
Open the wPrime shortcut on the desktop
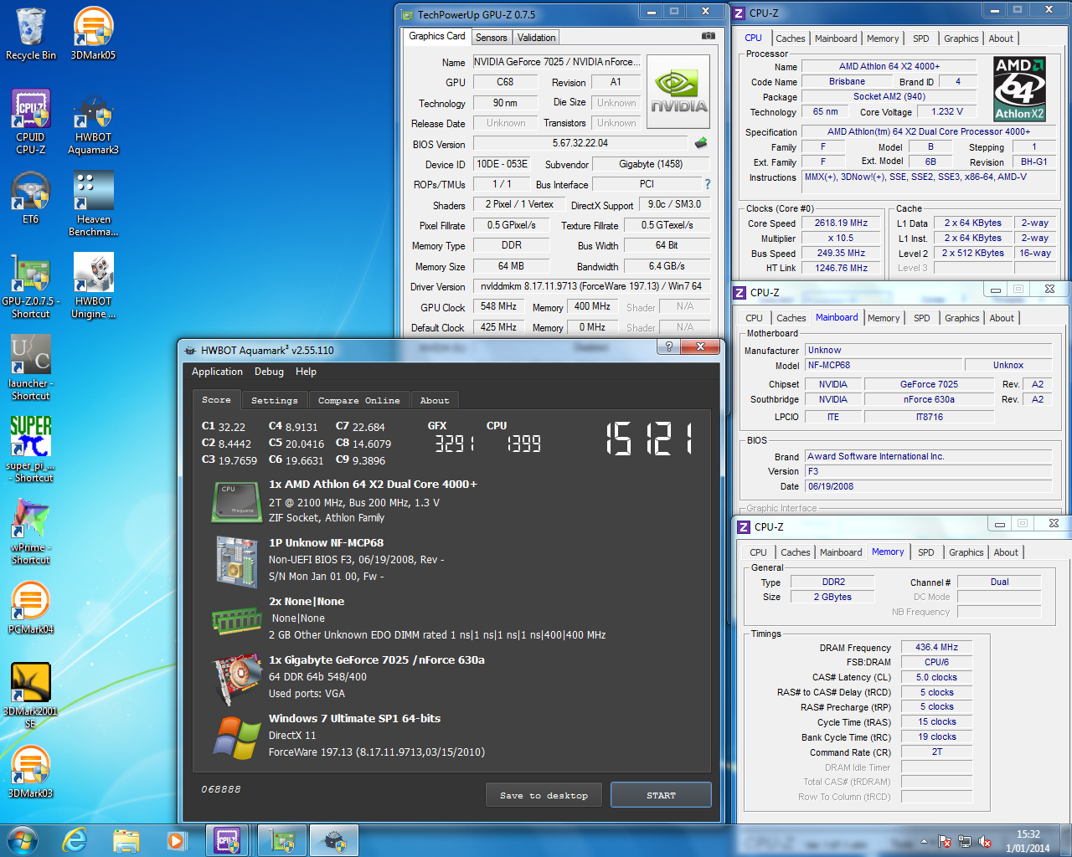point(31,532)
